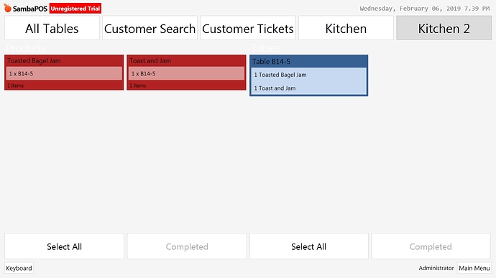Open the All Tables tab
Screen dimensions: 496x278
(52, 28)
